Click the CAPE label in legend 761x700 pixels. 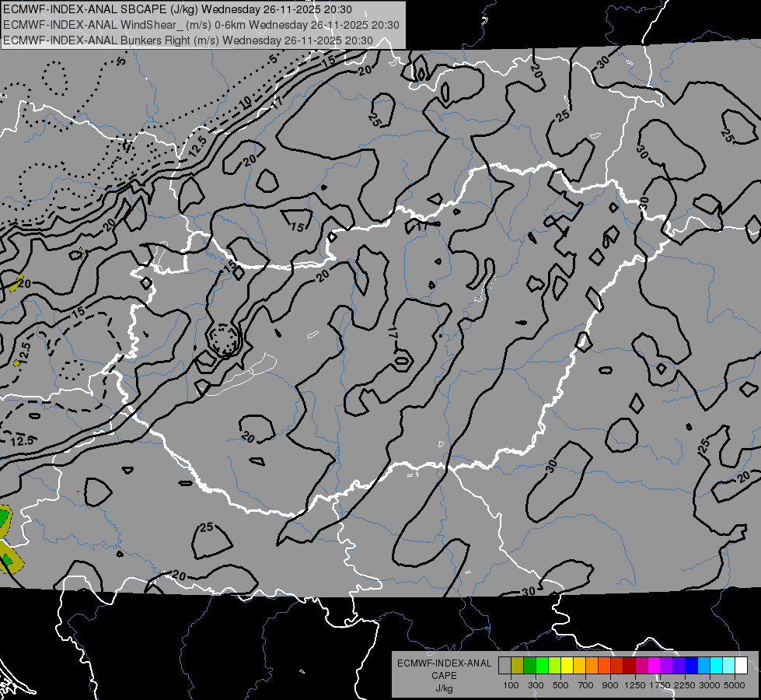pyautogui.click(x=444, y=675)
